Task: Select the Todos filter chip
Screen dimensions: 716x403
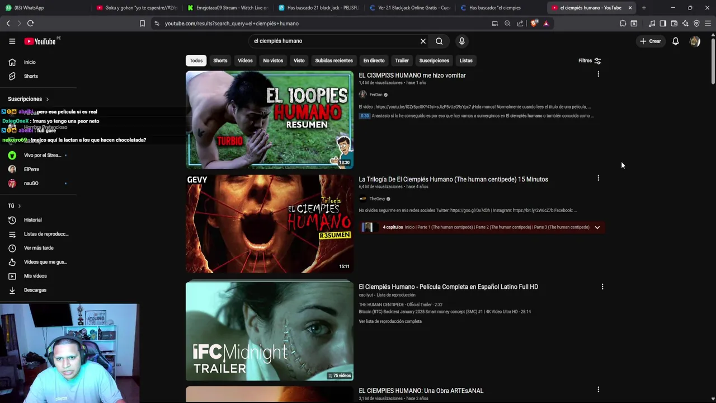Action: pyautogui.click(x=196, y=60)
